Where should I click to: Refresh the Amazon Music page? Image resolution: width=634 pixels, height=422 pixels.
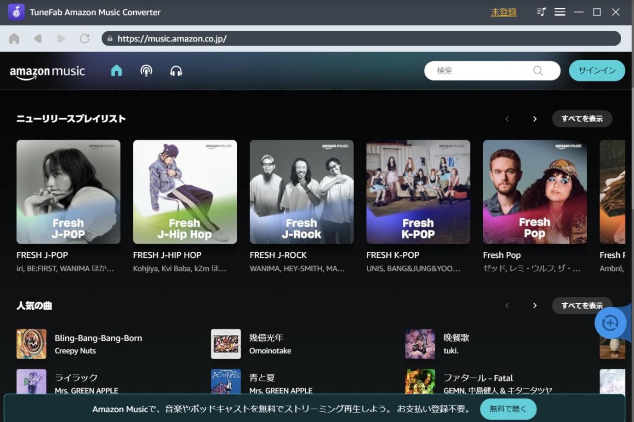coord(85,39)
